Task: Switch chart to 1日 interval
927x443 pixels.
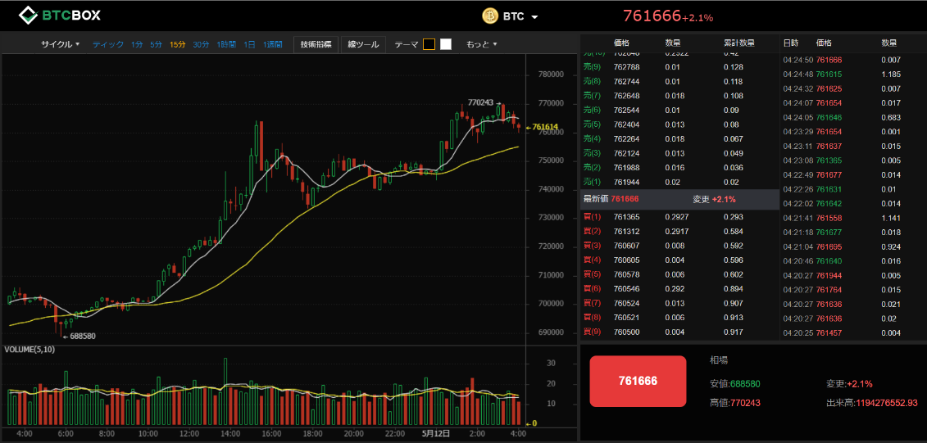Action: (x=249, y=44)
